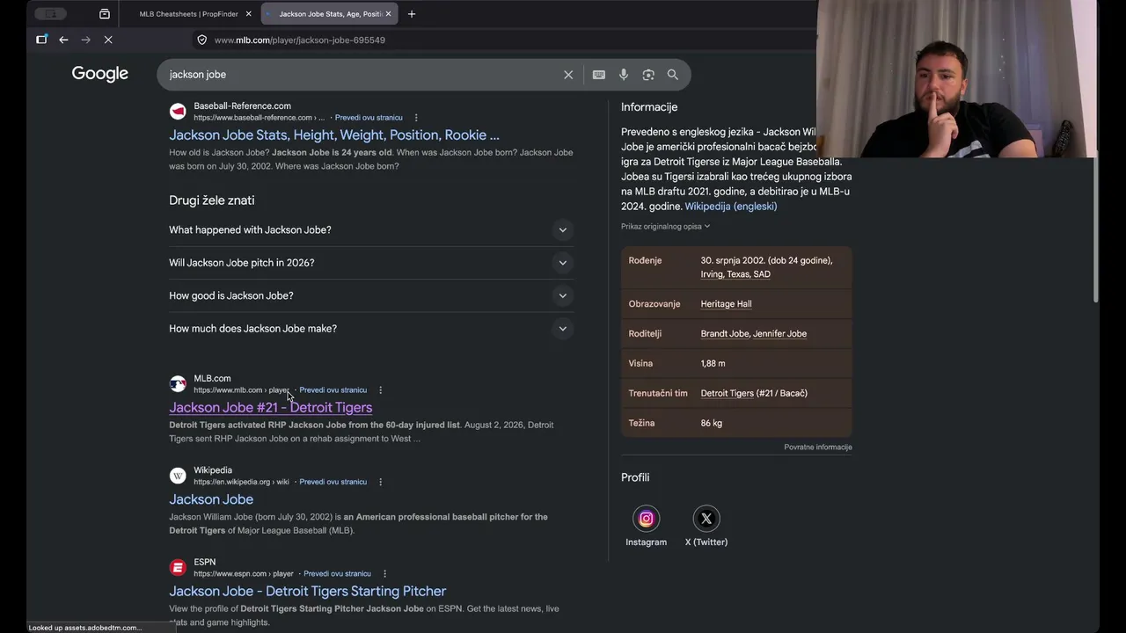Open the on-screen keyboard input tool

599,75
